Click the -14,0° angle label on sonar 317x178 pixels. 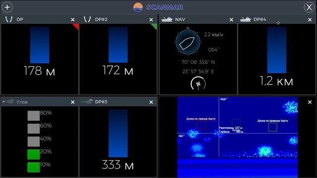pyautogui.click(x=224, y=99)
